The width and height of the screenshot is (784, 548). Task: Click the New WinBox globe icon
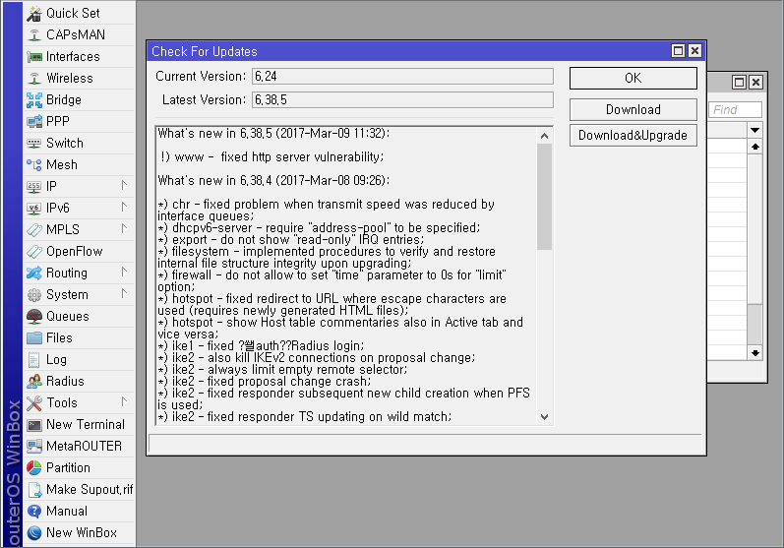click(34, 533)
